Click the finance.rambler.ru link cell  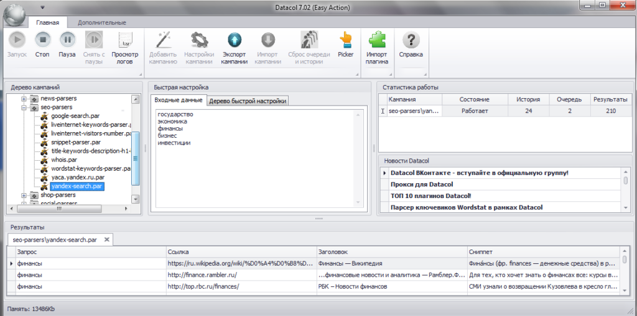(241, 274)
